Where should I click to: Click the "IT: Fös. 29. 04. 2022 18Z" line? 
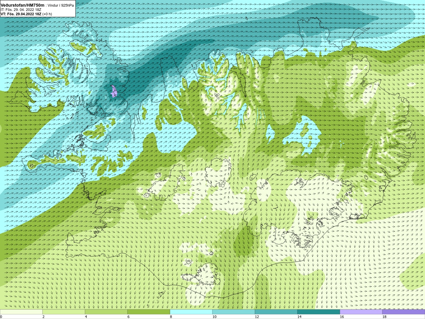(21, 10)
